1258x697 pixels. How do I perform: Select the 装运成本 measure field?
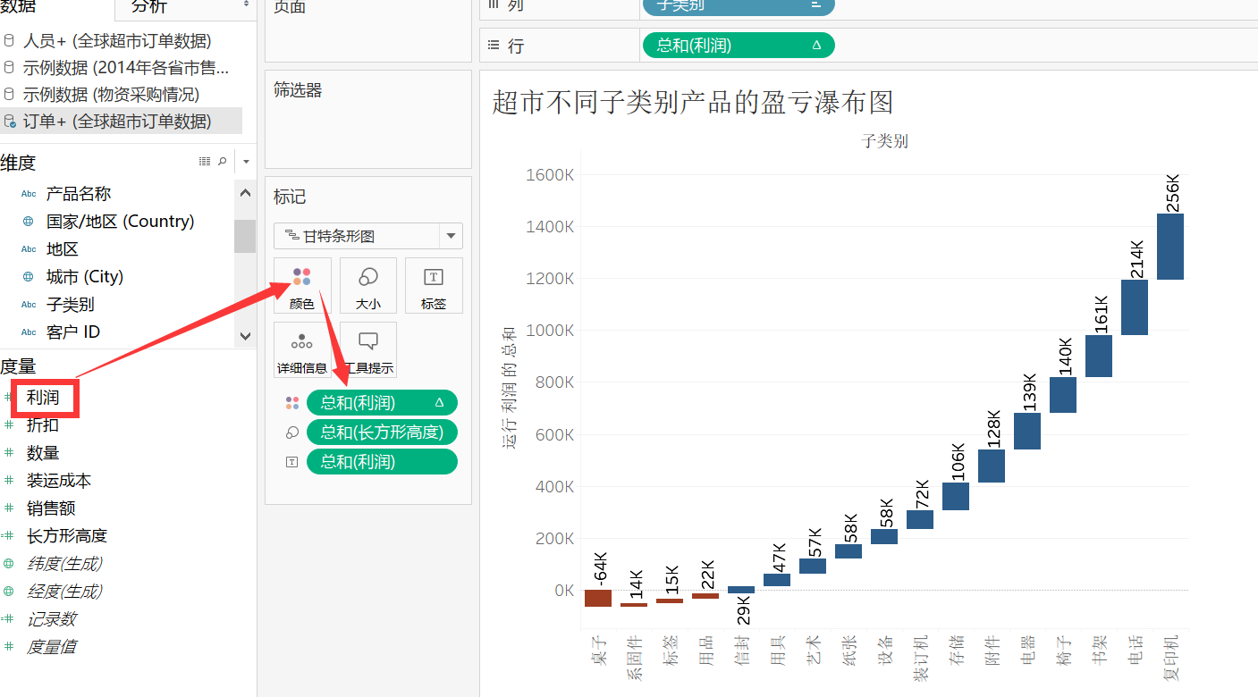(x=59, y=481)
